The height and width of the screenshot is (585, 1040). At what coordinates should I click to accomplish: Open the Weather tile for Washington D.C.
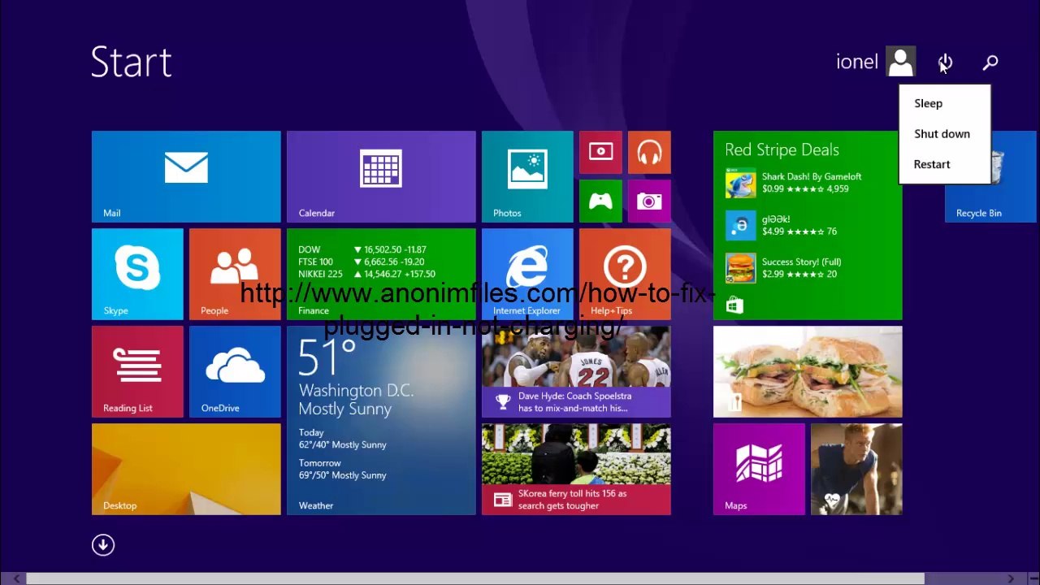tap(381, 420)
